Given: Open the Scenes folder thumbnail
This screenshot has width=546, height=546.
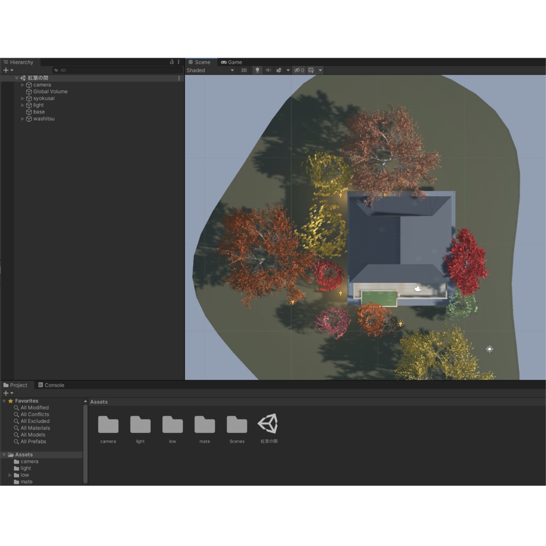Looking at the screenshot, I should click(x=237, y=424).
